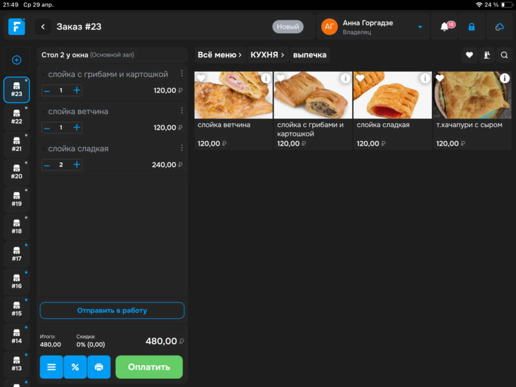The width and height of the screenshot is (516, 387).
Task: Switch to order #23 tab
Action: tap(17, 90)
